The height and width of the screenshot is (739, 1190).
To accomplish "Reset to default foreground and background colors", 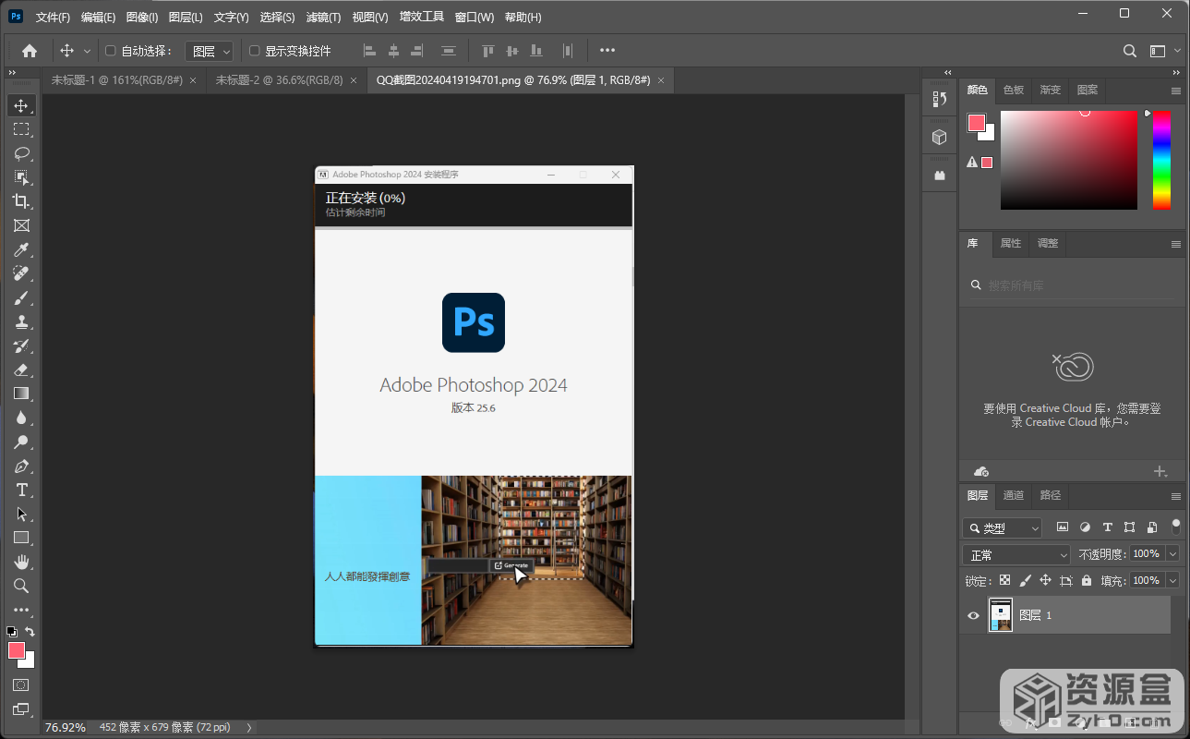I will [x=11, y=632].
